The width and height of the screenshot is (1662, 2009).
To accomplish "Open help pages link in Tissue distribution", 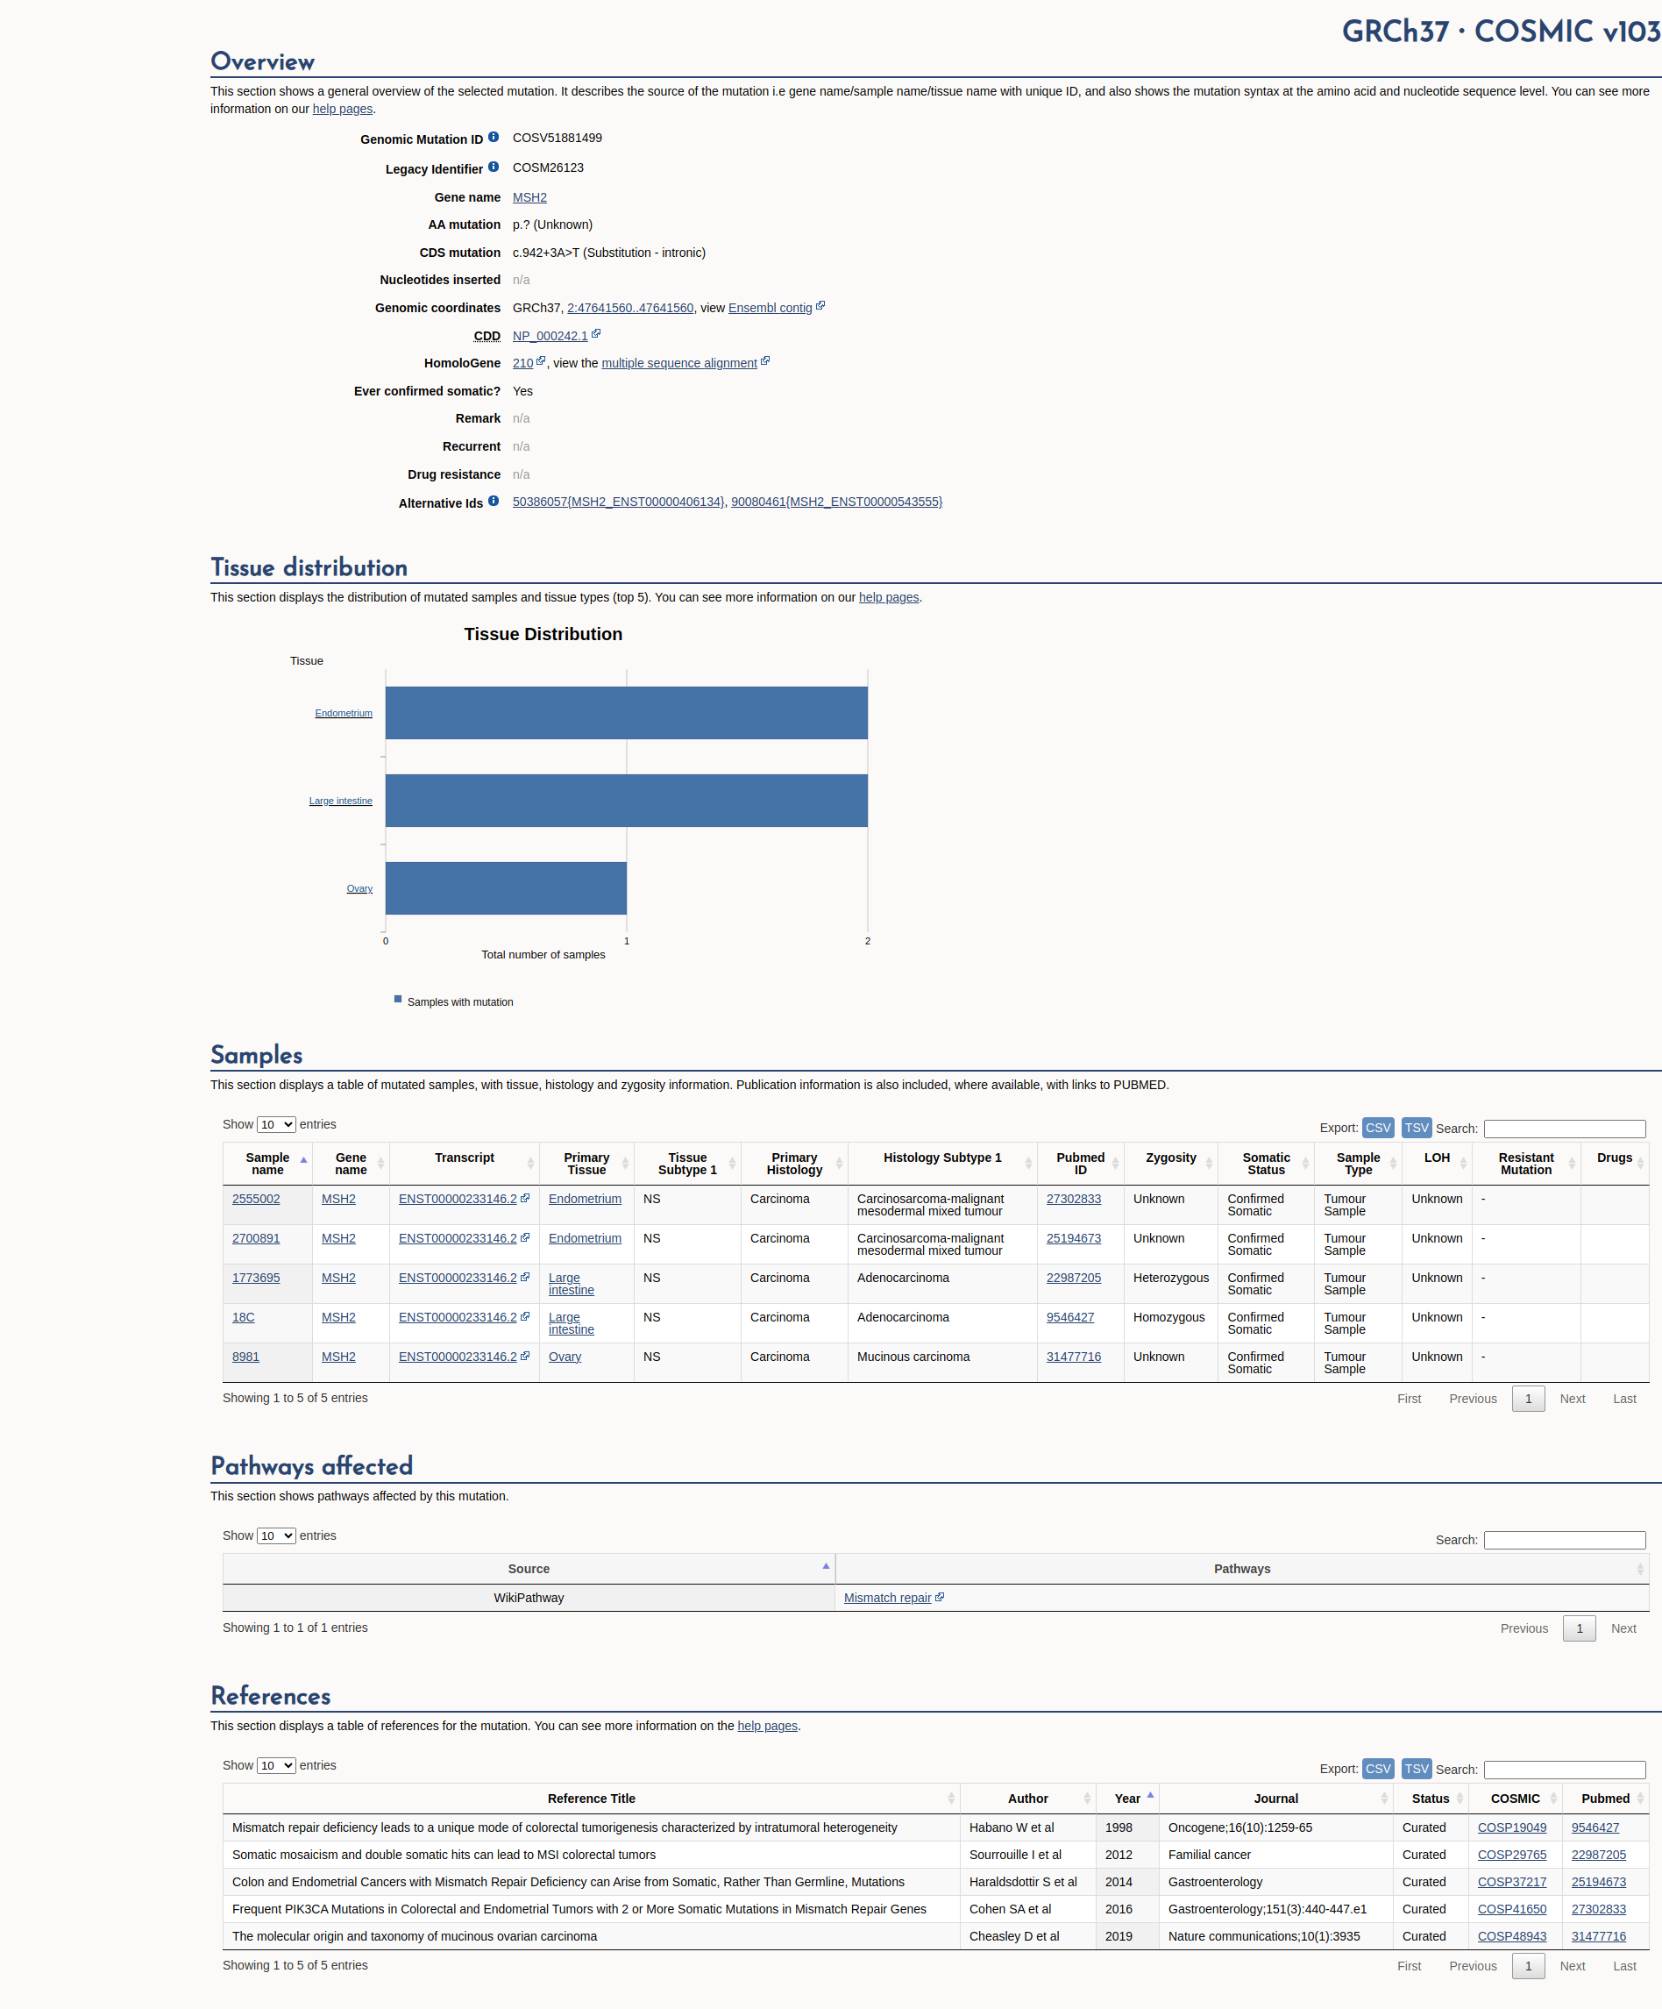I will click(888, 597).
